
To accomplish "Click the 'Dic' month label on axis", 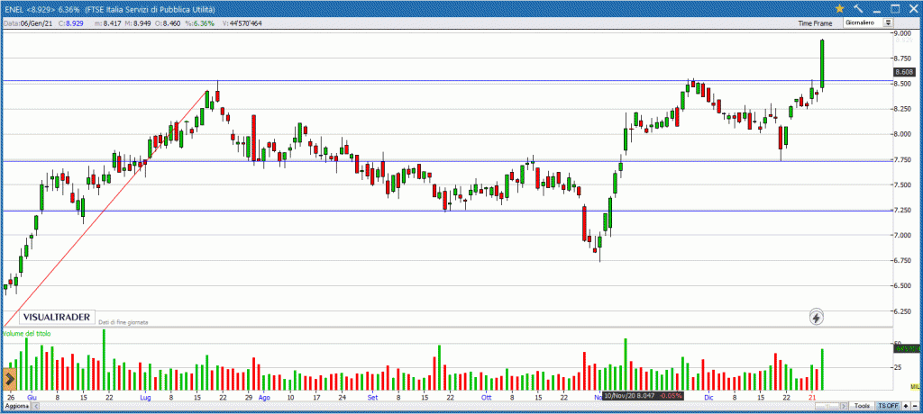I will 708,397.
